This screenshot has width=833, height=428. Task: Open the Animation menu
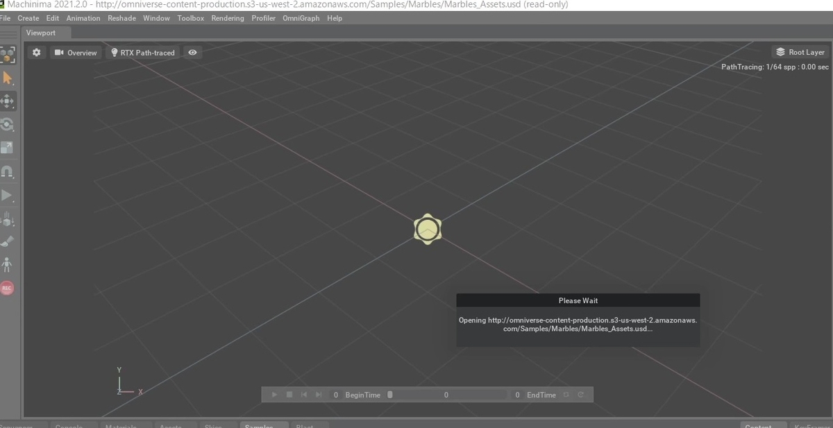[x=83, y=18]
